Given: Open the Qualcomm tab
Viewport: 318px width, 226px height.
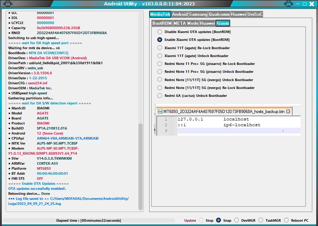Looking at the screenshot, I should tap(219, 14).
